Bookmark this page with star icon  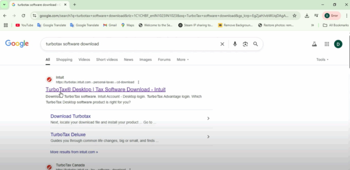pos(294,16)
